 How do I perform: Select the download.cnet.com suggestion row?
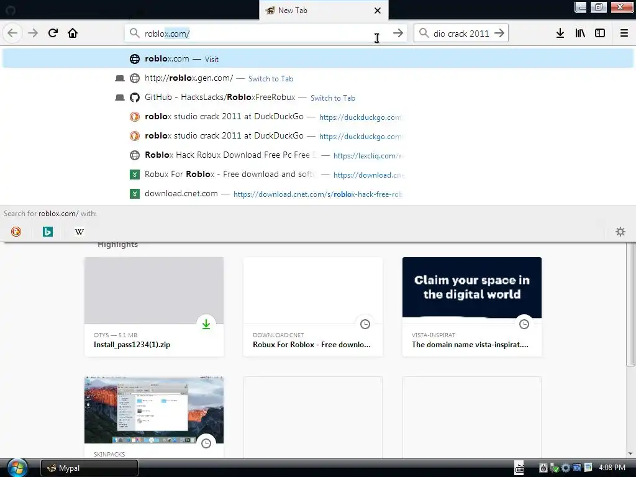click(318, 194)
